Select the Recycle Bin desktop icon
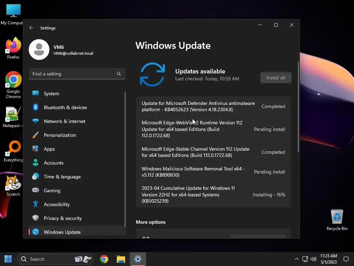The height and width of the screenshot is (266, 354). point(337,220)
